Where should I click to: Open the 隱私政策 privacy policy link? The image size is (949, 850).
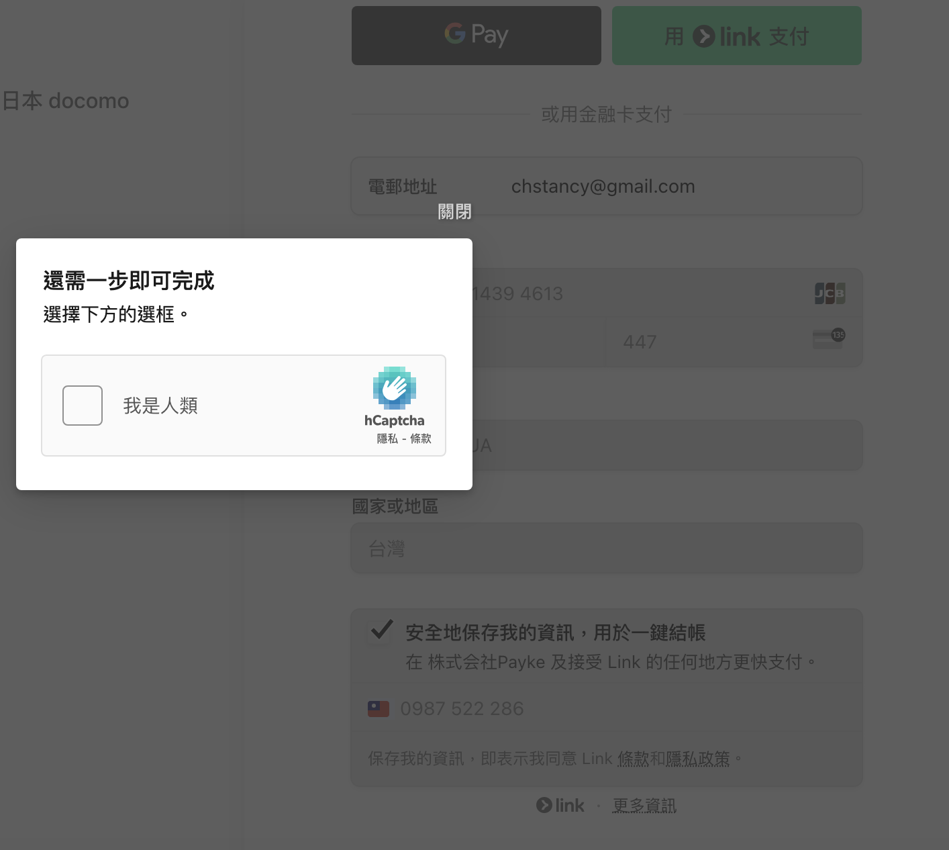697,759
